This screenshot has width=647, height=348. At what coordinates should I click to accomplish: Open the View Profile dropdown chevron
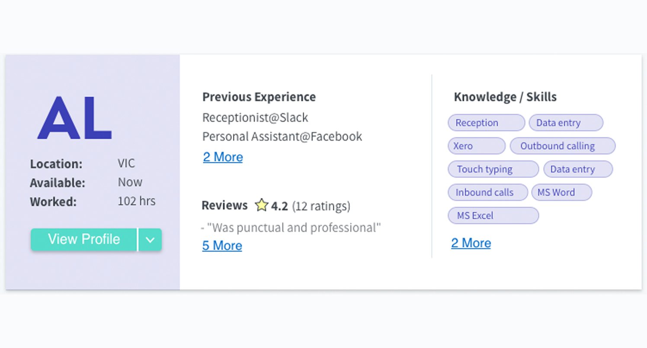tap(150, 240)
